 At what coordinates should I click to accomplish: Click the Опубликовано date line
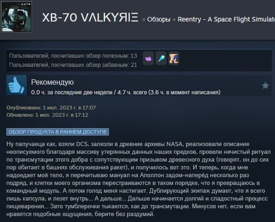pos(51,108)
